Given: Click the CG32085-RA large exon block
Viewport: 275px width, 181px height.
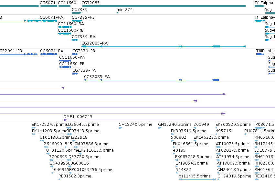Looking at the screenshot, I should coord(216,46).
